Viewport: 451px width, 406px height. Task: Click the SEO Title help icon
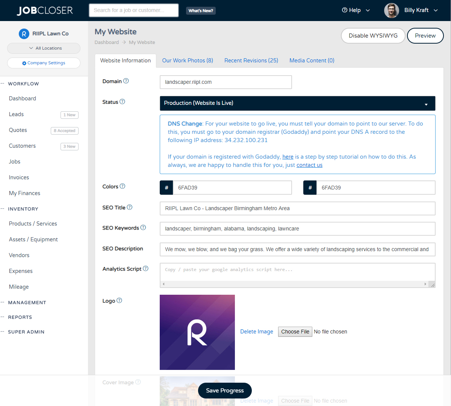(x=130, y=207)
